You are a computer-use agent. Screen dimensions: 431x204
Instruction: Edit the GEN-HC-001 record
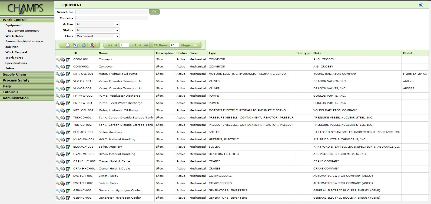point(68,198)
